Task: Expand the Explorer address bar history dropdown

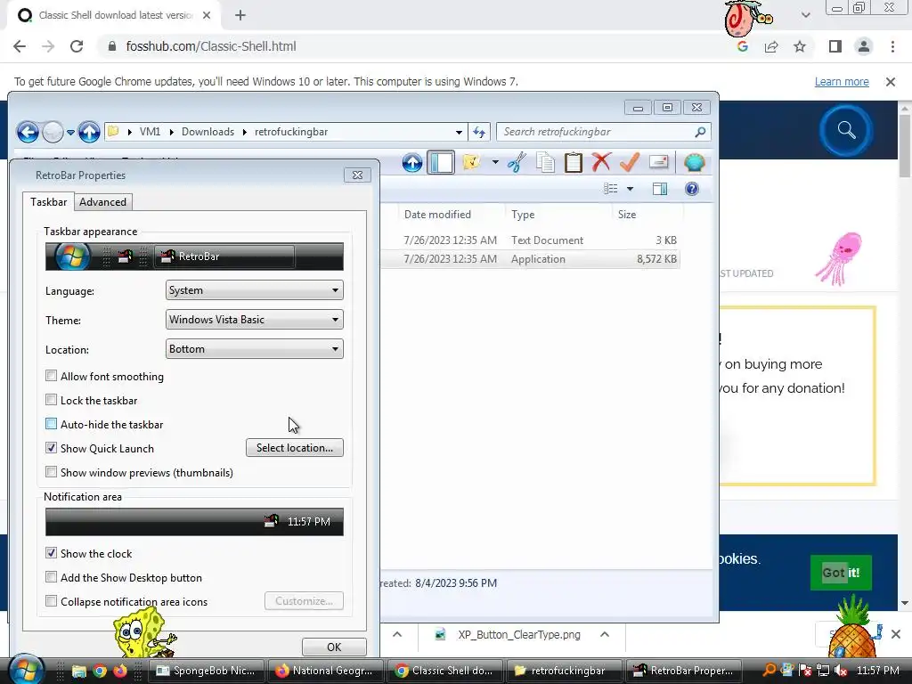Action: coord(459,132)
